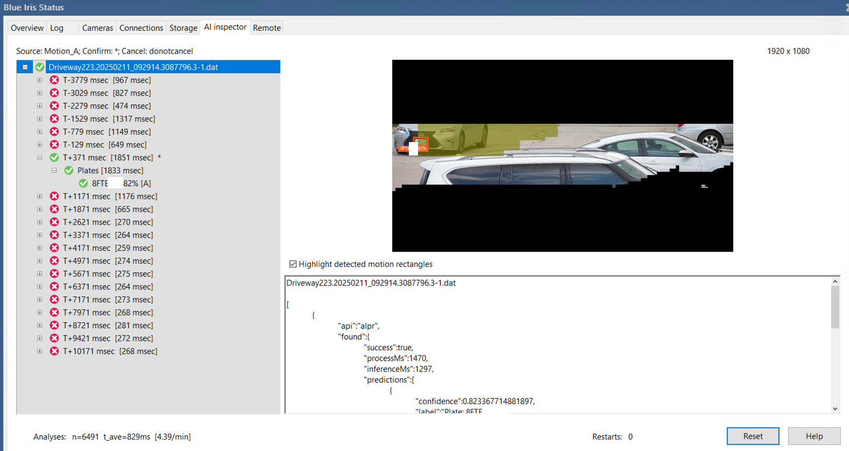Click red X icon on T+2621 msec row

[54, 222]
